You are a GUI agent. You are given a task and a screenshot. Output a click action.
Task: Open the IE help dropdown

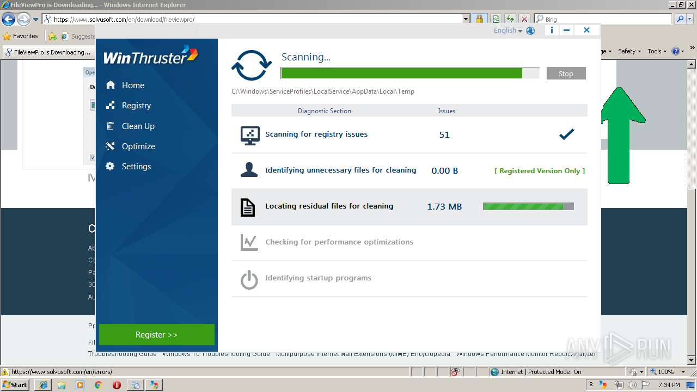point(678,51)
